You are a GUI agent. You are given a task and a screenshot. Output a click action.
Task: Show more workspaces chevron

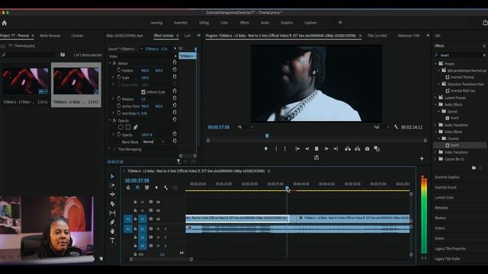coord(340,22)
